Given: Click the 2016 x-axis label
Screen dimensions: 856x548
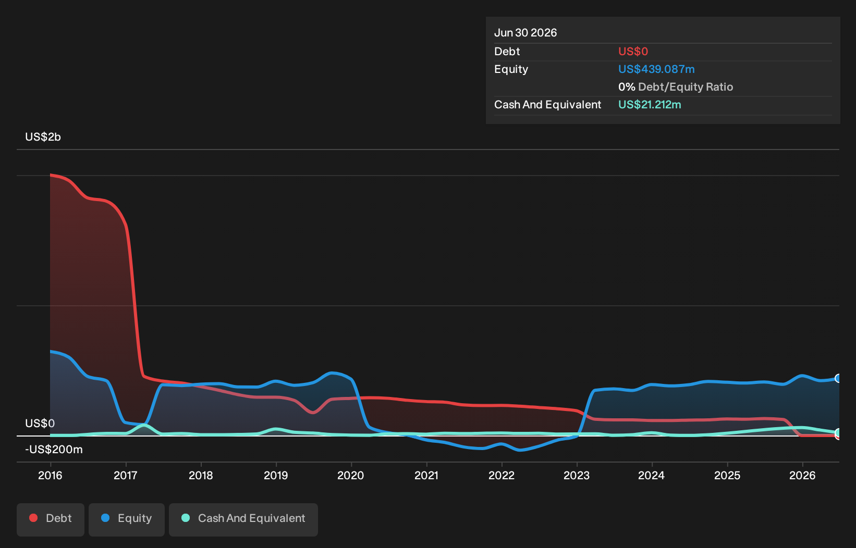Looking at the screenshot, I should coord(50,475).
